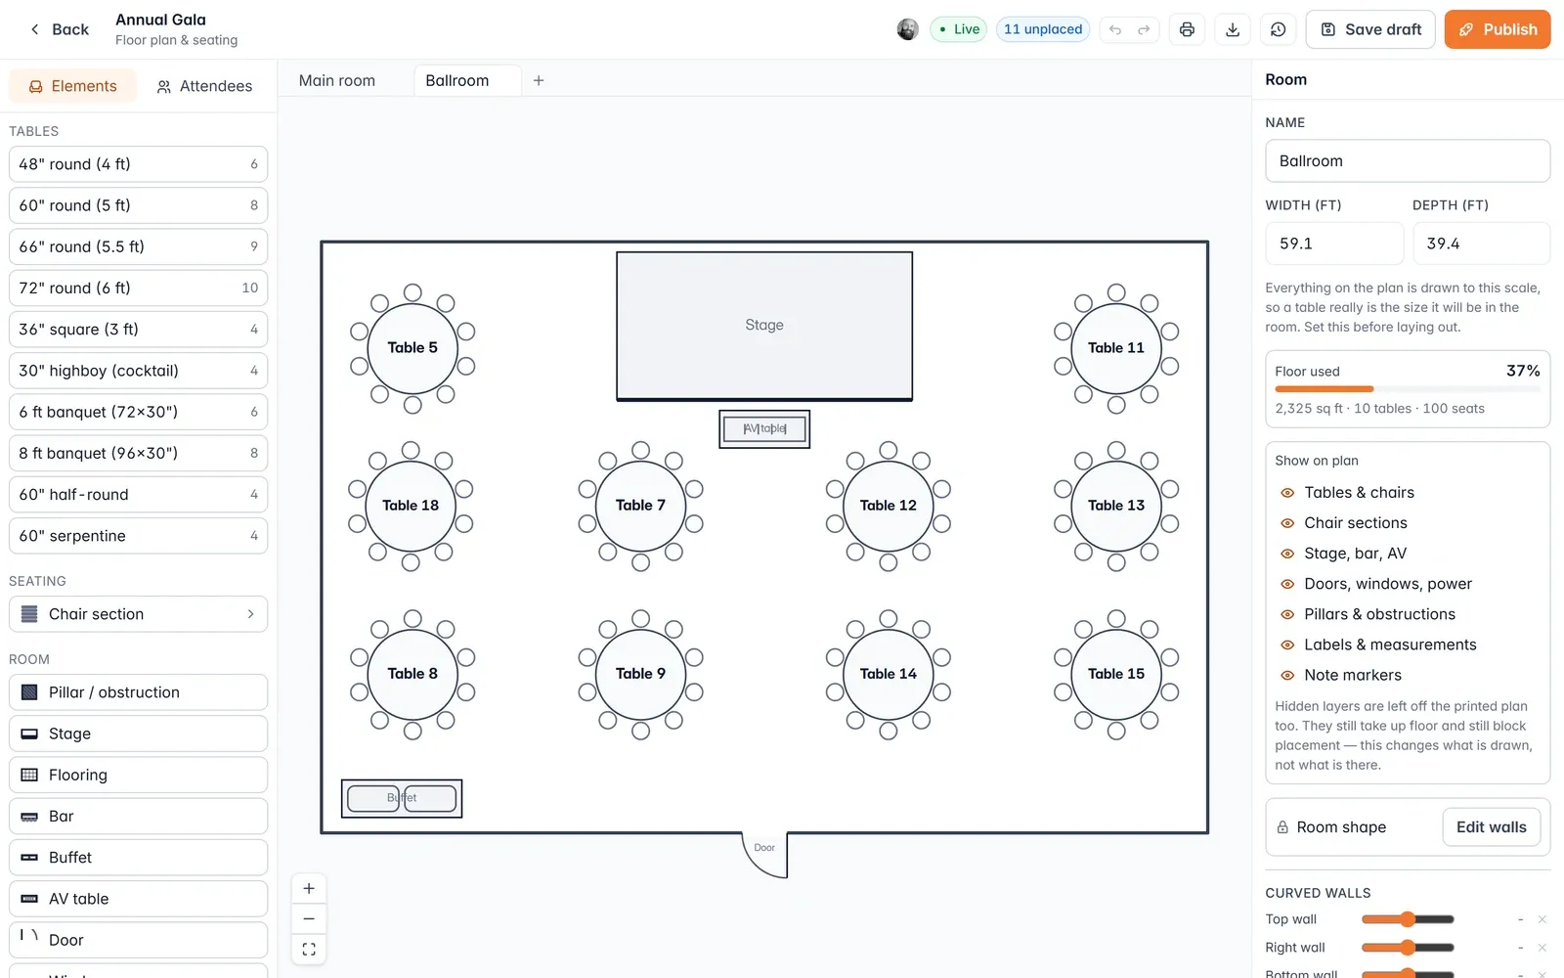The height and width of the screenshot is (978, 1564).
Task: Select Table 7 on the floor plan
Action: 641,506
